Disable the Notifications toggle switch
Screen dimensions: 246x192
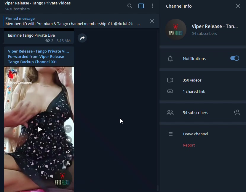(234, 58)
